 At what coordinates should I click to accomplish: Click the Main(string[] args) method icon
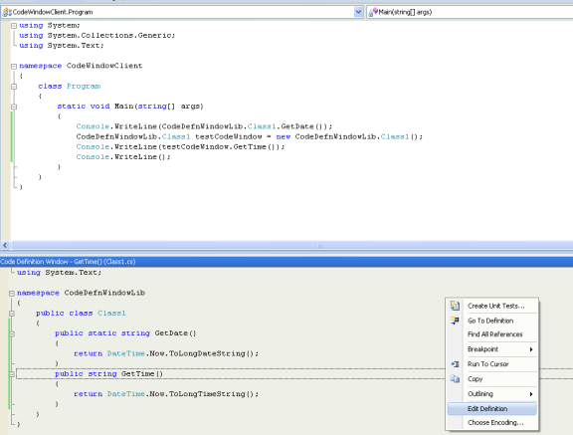tap(373, 12)
